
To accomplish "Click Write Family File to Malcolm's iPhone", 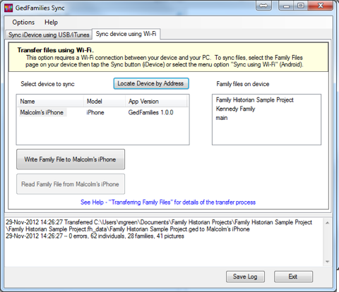I will tap(71, 159).
